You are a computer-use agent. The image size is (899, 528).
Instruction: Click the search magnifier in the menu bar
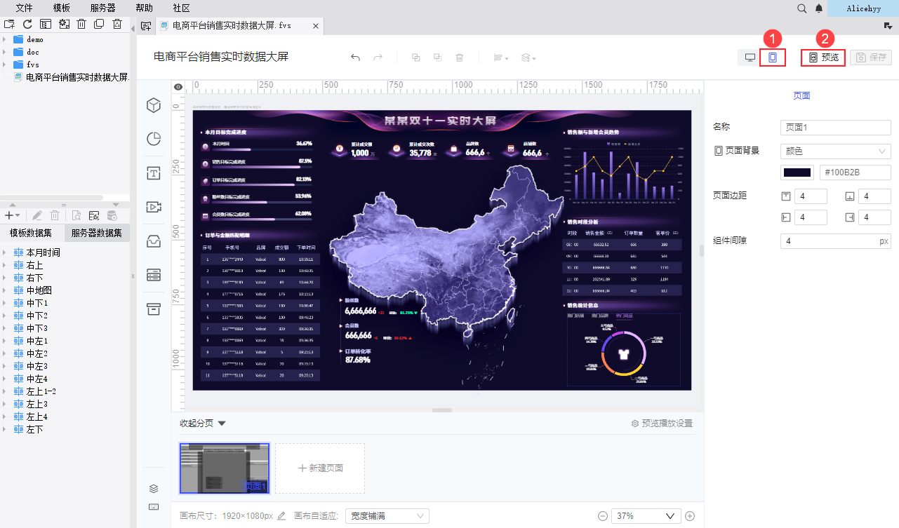coord(802,8)
